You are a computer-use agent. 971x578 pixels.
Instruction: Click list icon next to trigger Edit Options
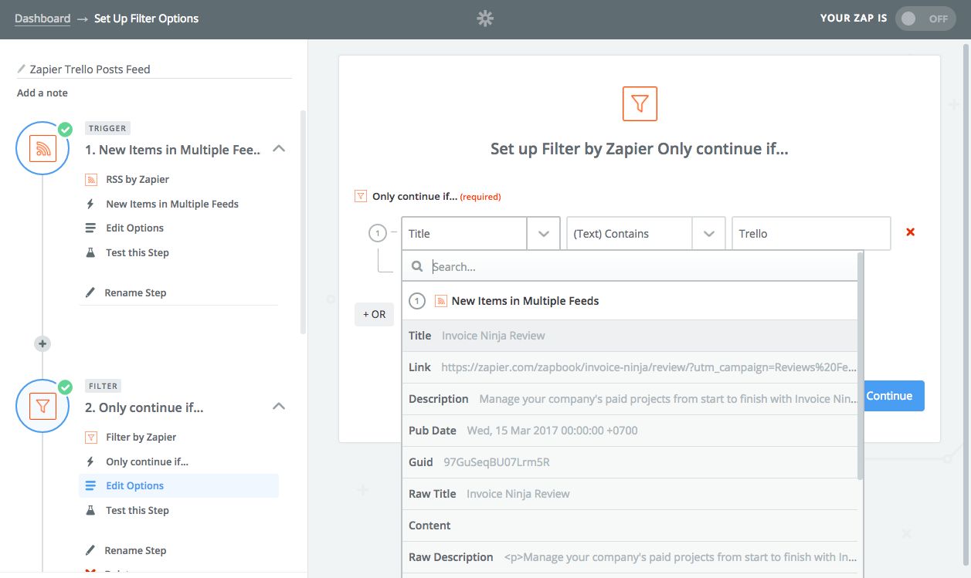(x=90, y=228)
